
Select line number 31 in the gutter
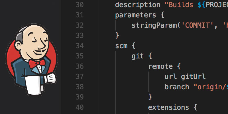80,15
